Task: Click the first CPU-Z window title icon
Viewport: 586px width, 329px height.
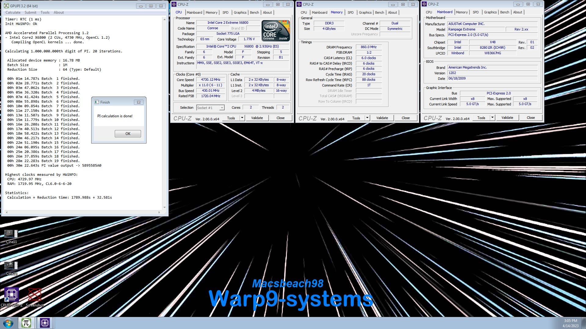Action: tap(174, 4)
